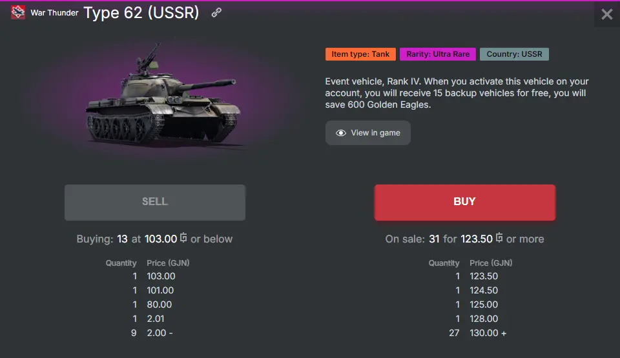Click the GJN coin icon beside 123.50
Viewport: 620px width, 358px height.
(x=499, y=238)
